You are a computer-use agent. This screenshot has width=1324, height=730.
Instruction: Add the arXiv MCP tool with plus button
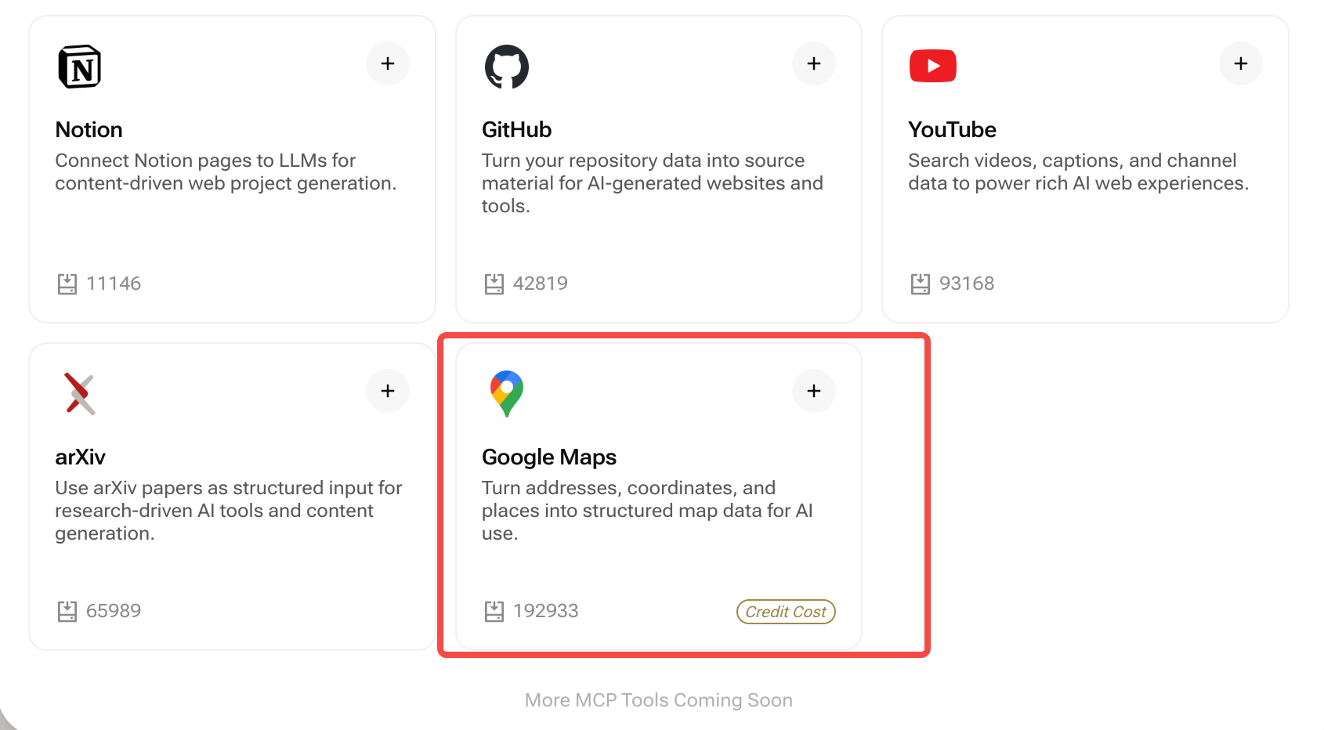pyautogui.click(x=388, y=391)
